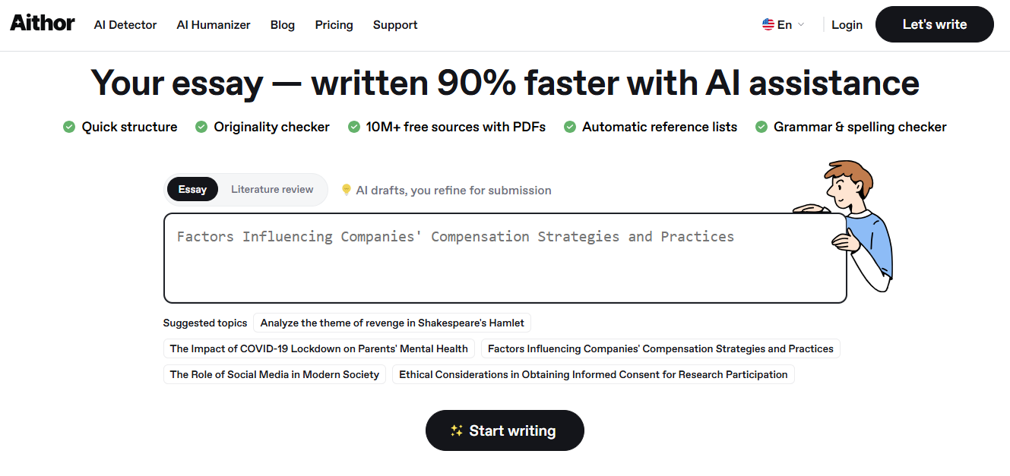Click the Let's write button

tap(934, 24)
